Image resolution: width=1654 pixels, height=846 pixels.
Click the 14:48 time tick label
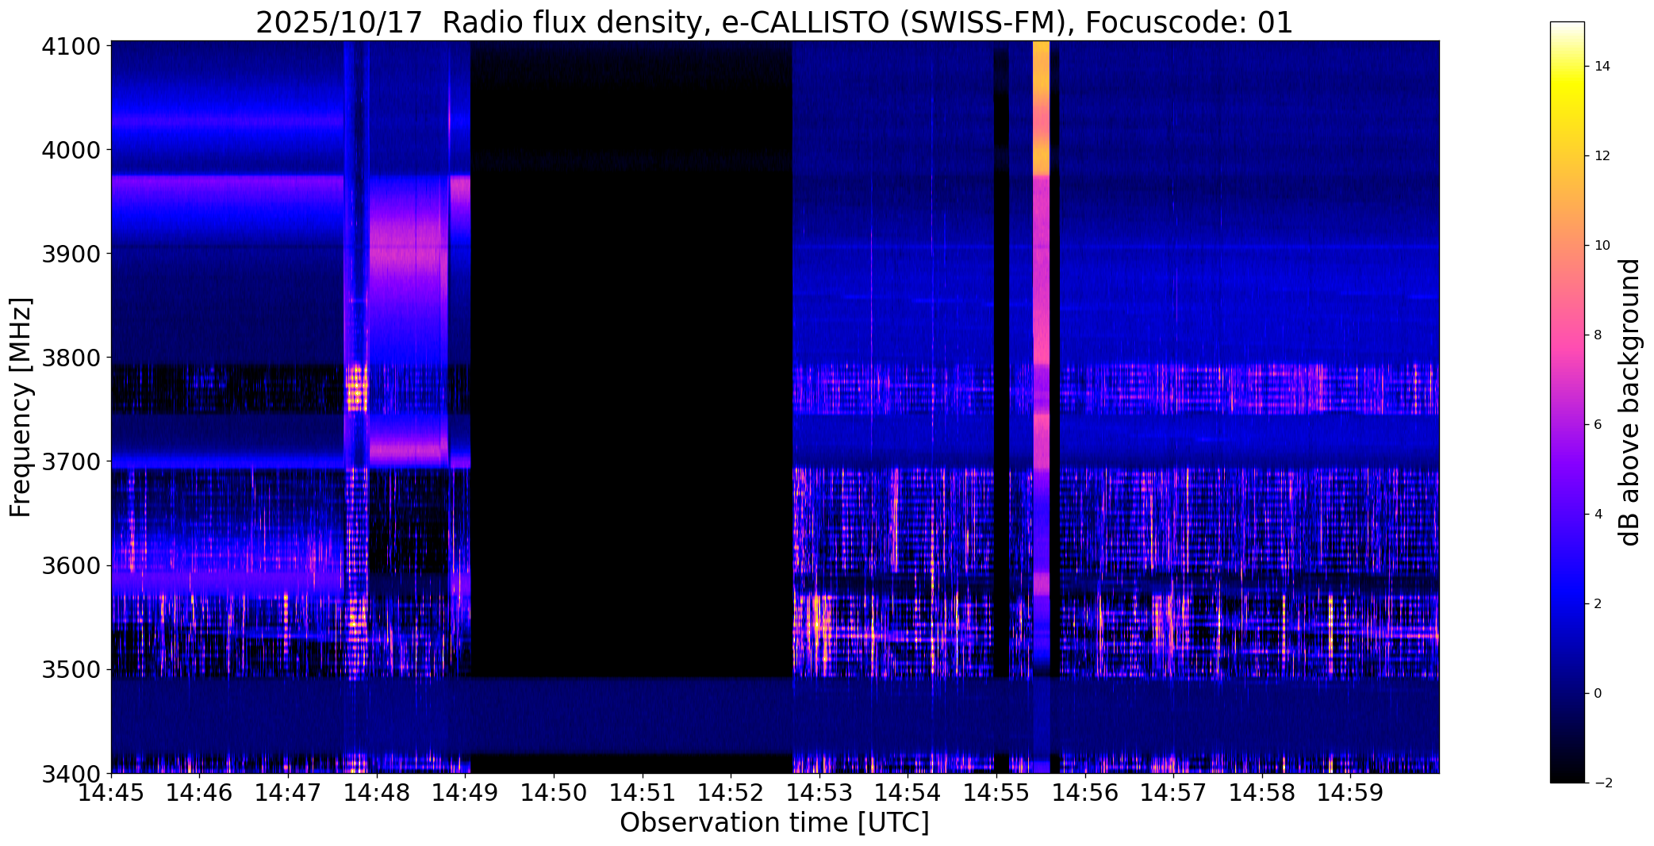tap(377, 792)
